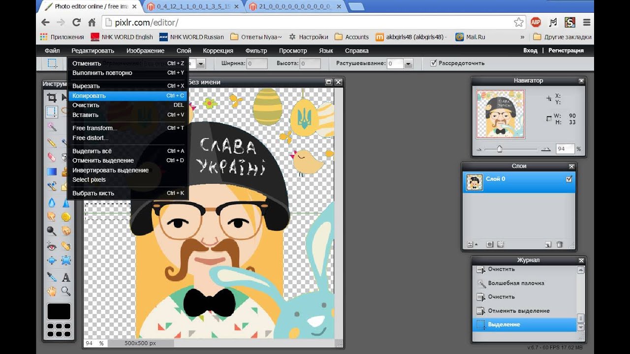Select the Pinch tool
Screen dimensions: 630x354
click(x=65, y=260)
